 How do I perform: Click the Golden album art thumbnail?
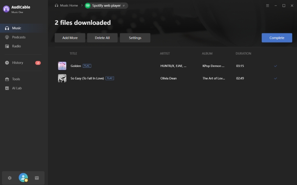pos(62,66)
